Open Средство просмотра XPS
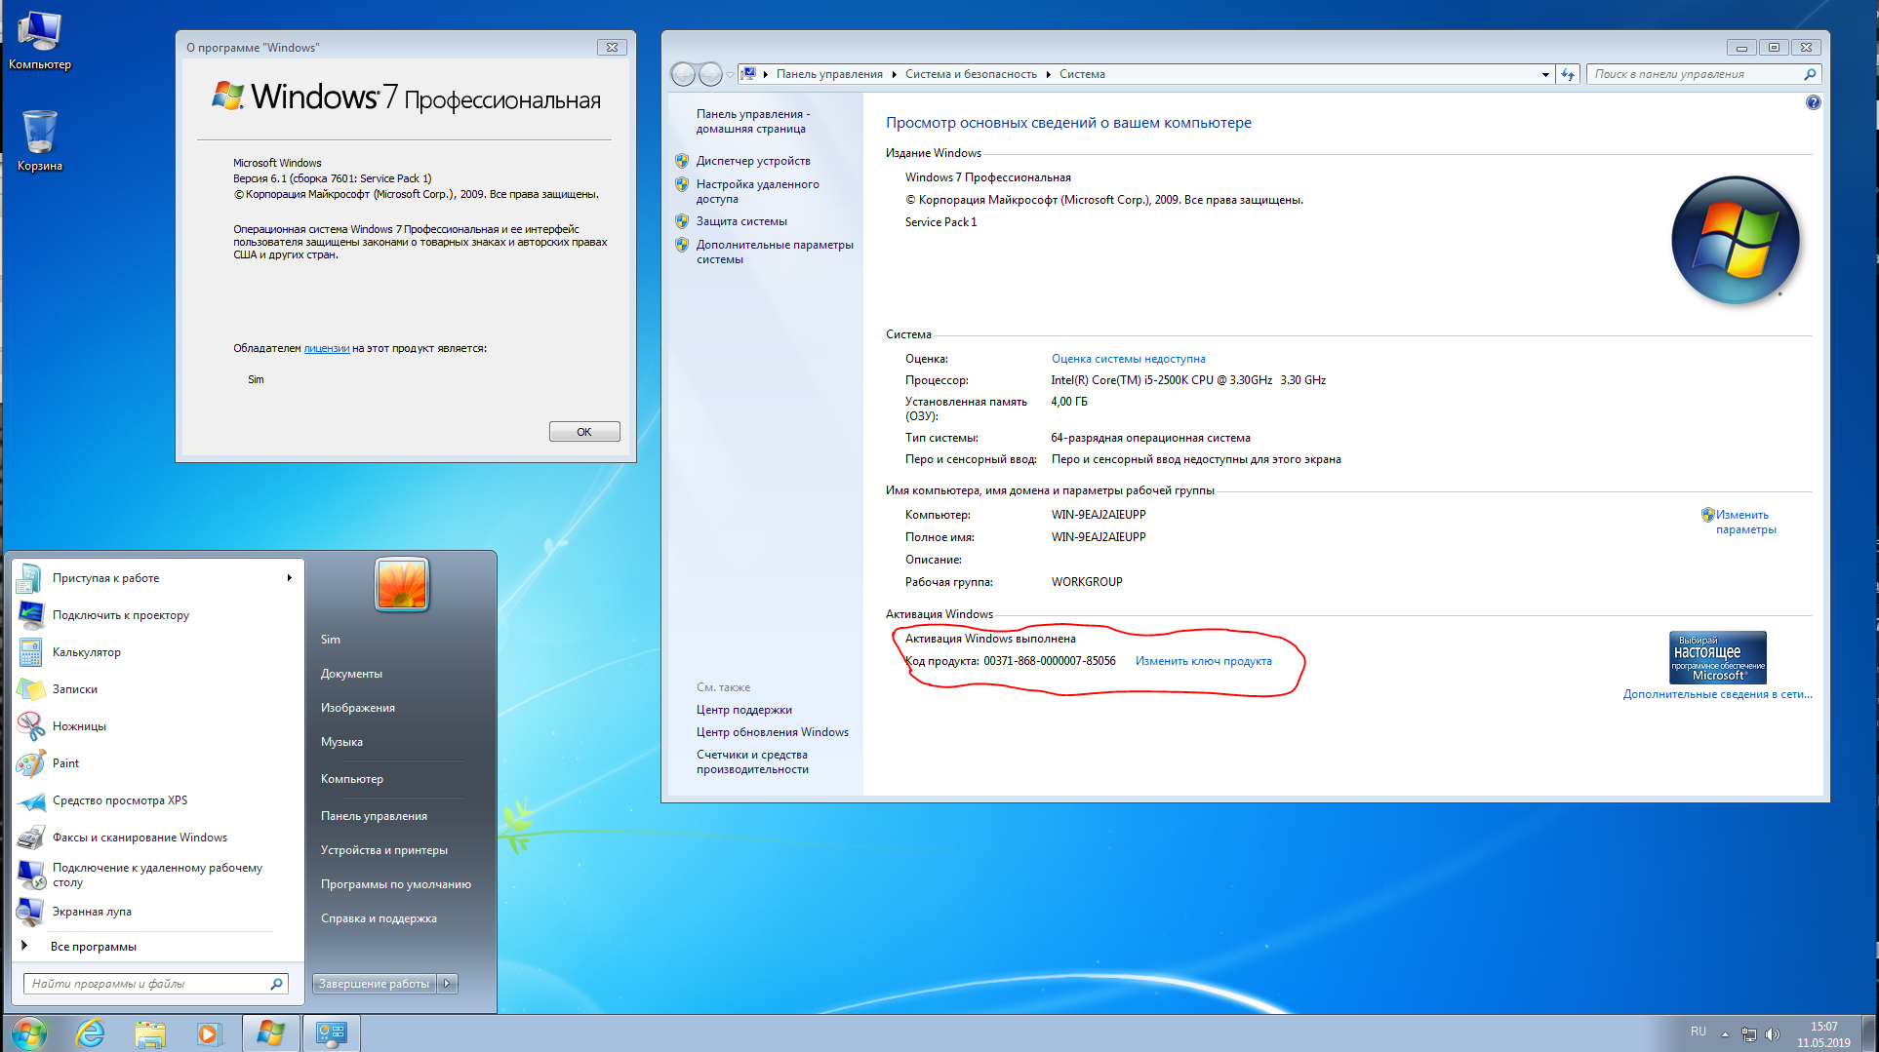Image resolution: width=1879 pixels, height=1052 pixels. coord(156,800)
